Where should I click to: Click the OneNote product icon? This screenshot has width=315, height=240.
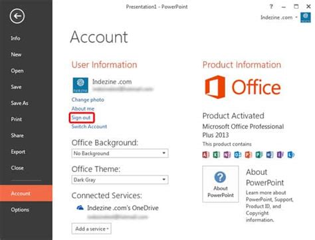click(x=227, y=154)
